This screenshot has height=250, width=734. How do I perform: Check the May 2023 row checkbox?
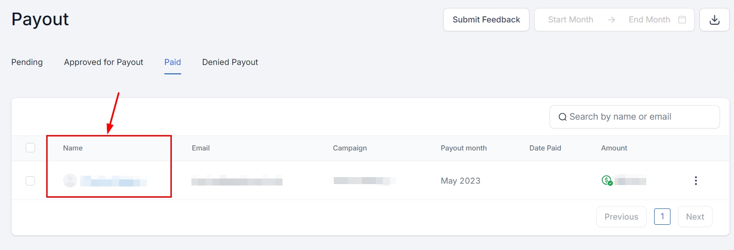(x=30, y=181)
